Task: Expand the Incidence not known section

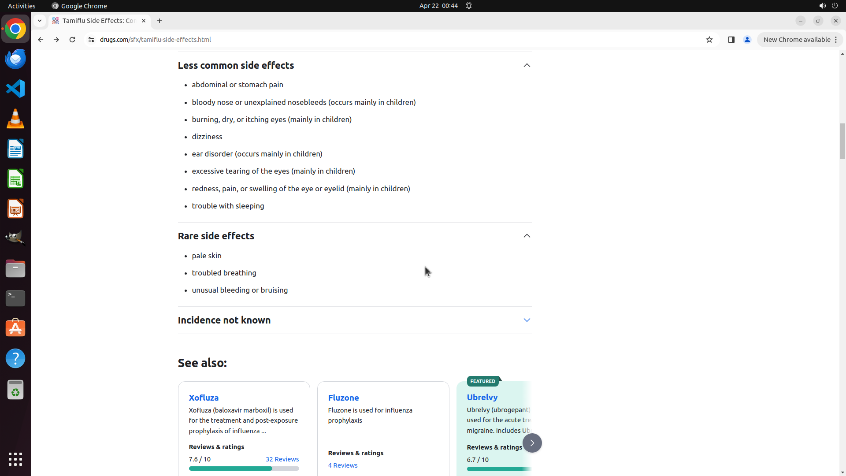Action: click(527, 320)
